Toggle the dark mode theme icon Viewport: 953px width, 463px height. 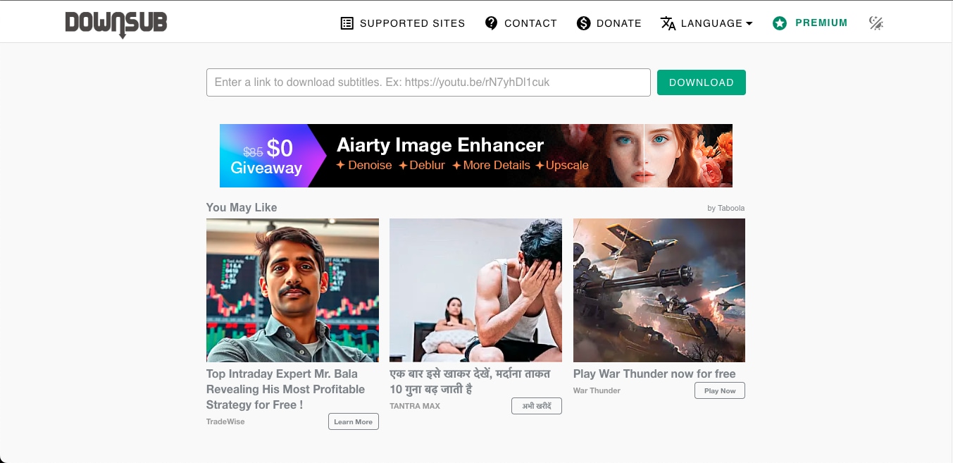[876, 23]
